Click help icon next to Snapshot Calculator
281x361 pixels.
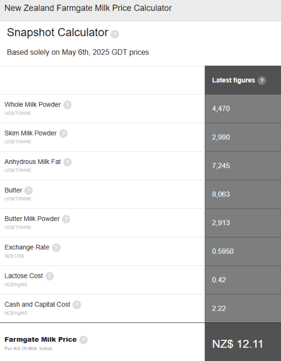pos(115,34)
